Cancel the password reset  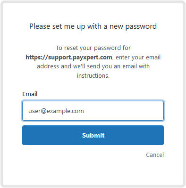(x=155, y=155)
